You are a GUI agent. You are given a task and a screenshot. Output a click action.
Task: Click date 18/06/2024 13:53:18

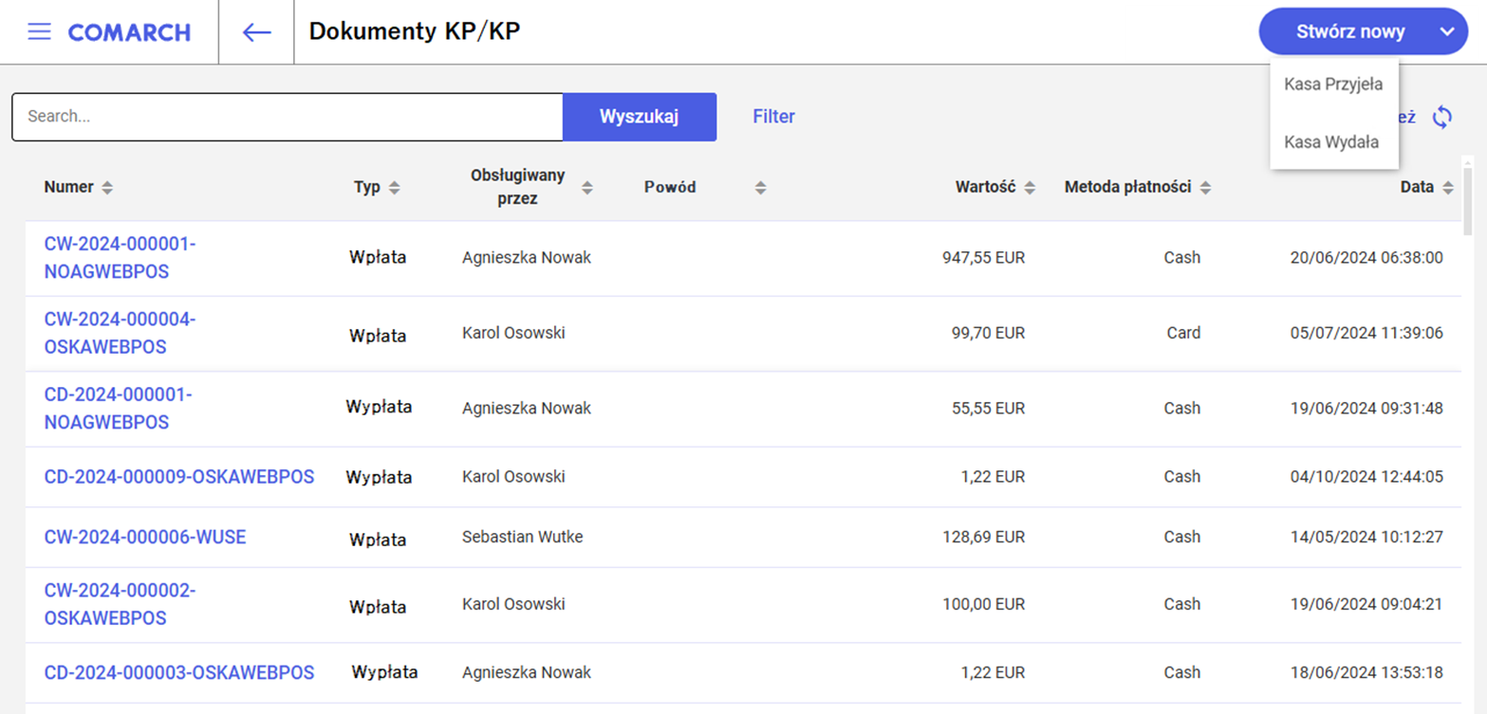click(1366, 673)
